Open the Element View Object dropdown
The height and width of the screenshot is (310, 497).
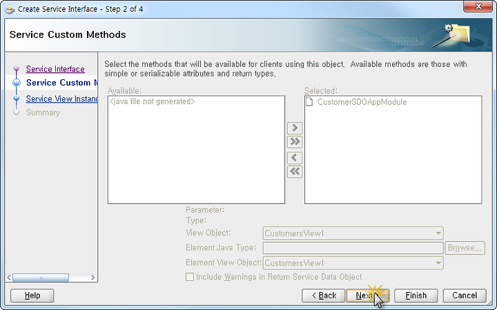pyautogui.click(x=353, y=263)
